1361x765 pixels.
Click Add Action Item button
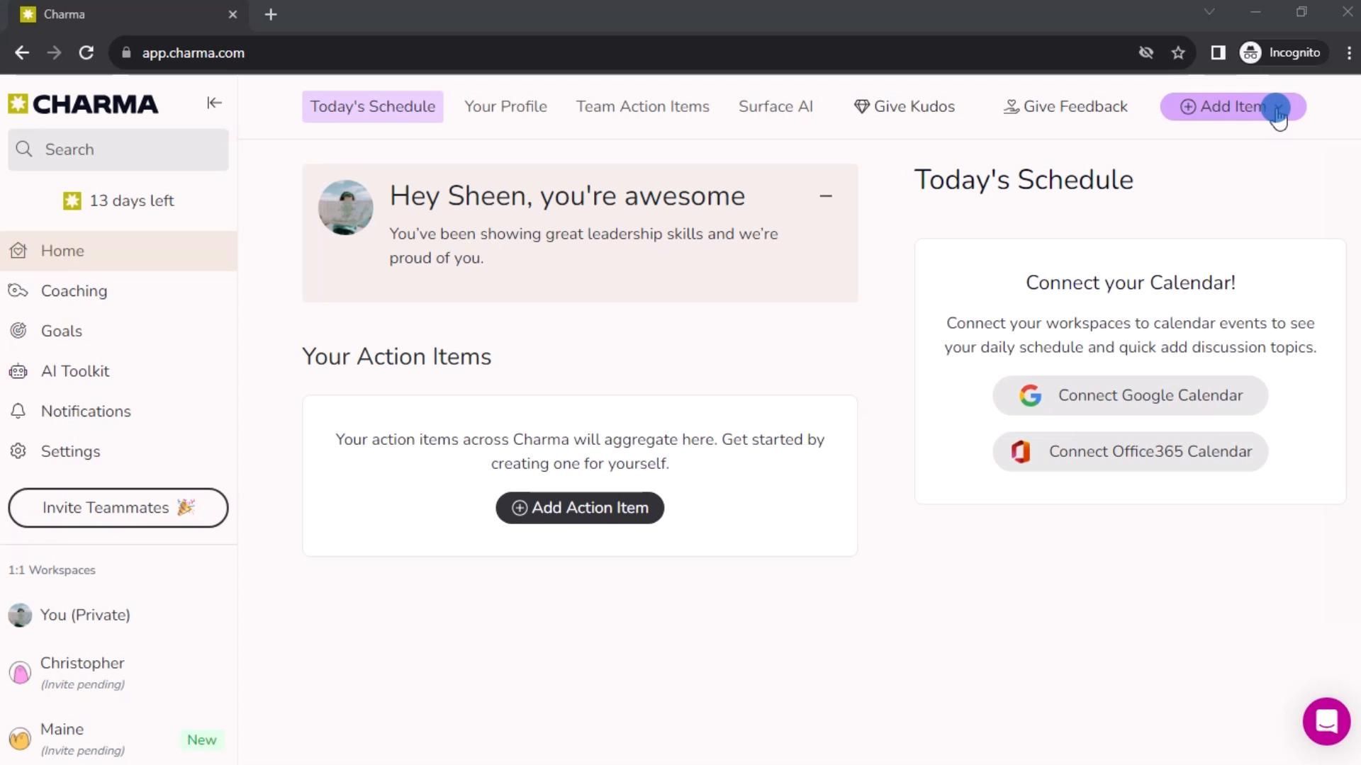coord(579,508)
